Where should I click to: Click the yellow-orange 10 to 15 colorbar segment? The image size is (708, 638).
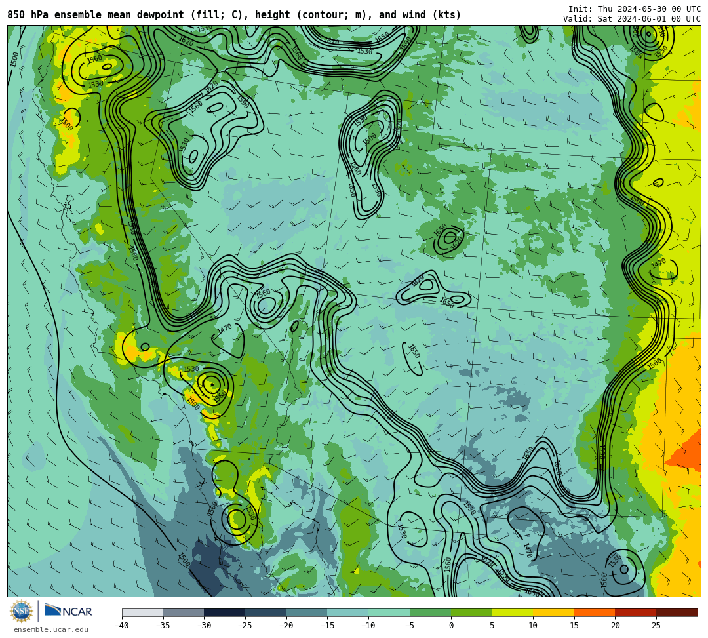[553, 612]
